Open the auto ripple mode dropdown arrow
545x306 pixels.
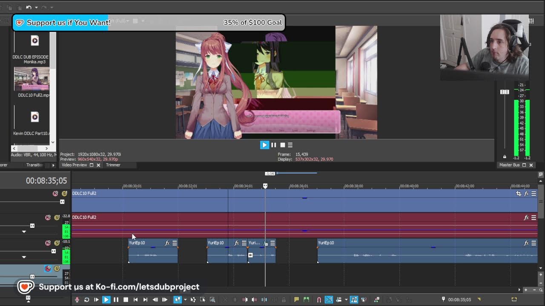pos(346,300)
